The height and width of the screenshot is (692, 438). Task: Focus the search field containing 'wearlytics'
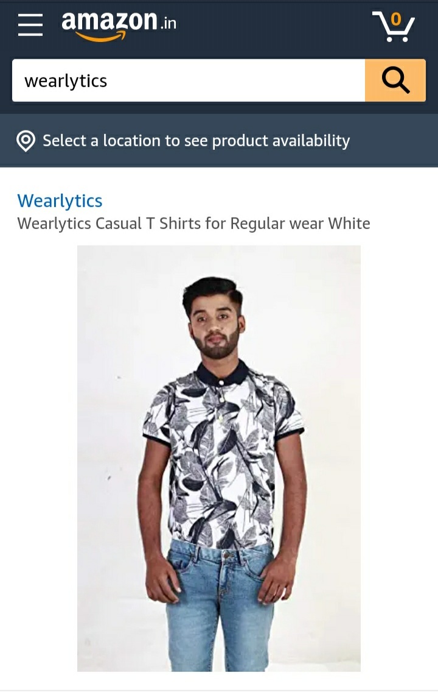pos(189,80)
